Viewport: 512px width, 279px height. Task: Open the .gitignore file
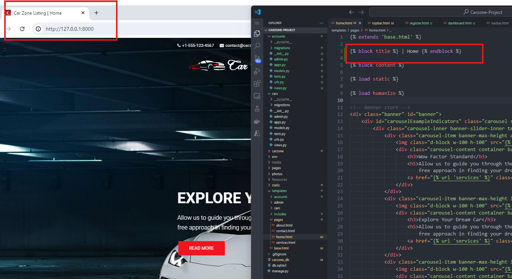pos(279,254)
